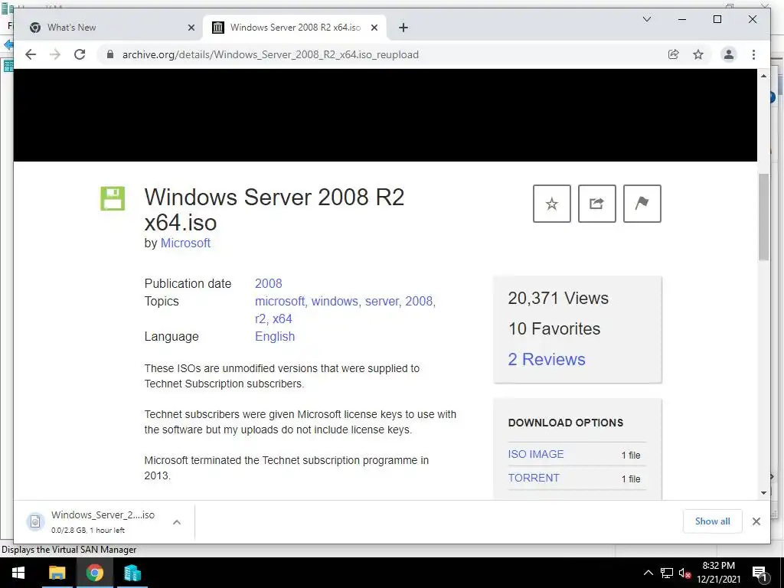Open the notification center icon

(759, 573)
